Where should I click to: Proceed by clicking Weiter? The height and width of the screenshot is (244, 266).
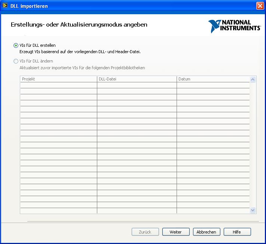pyautogui.click(x=176, y=232)
